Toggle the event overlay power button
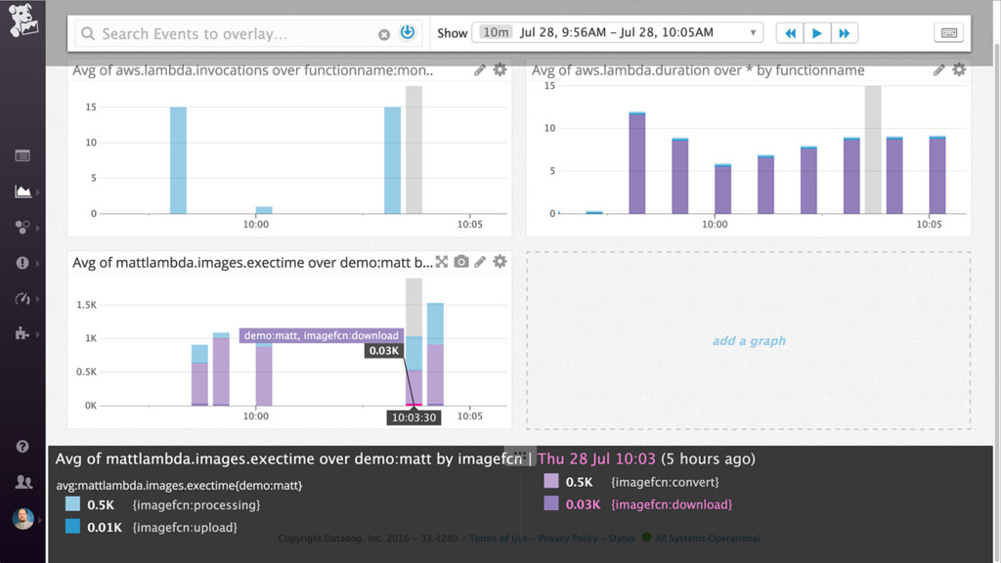Image resolution: width=1001 pixels, height=563 pixels. 408,32
